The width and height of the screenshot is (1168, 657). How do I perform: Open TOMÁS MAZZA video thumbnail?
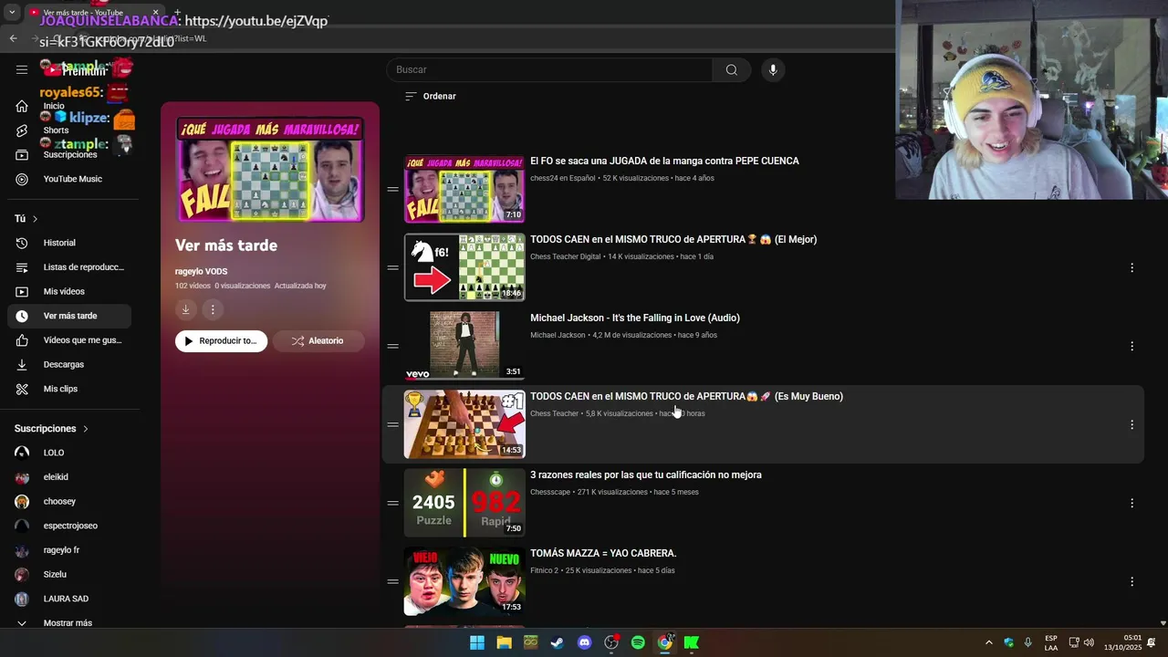point(464,581)
